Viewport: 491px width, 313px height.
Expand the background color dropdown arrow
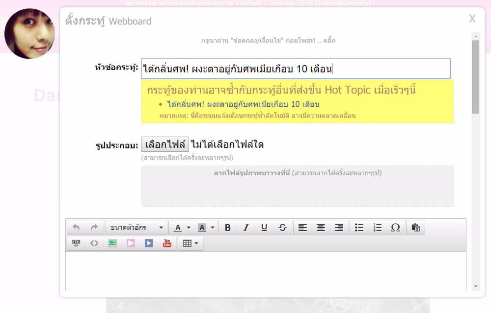pos(213,228)
